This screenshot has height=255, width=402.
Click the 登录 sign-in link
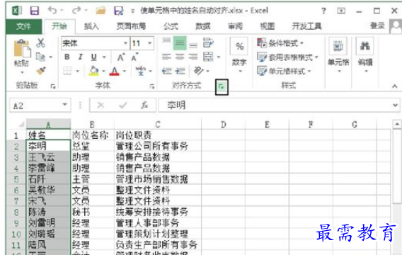pyautogui.click(x=377, y=25)
